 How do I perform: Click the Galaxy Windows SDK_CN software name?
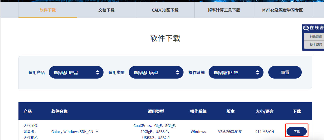(x=72, y=132)
